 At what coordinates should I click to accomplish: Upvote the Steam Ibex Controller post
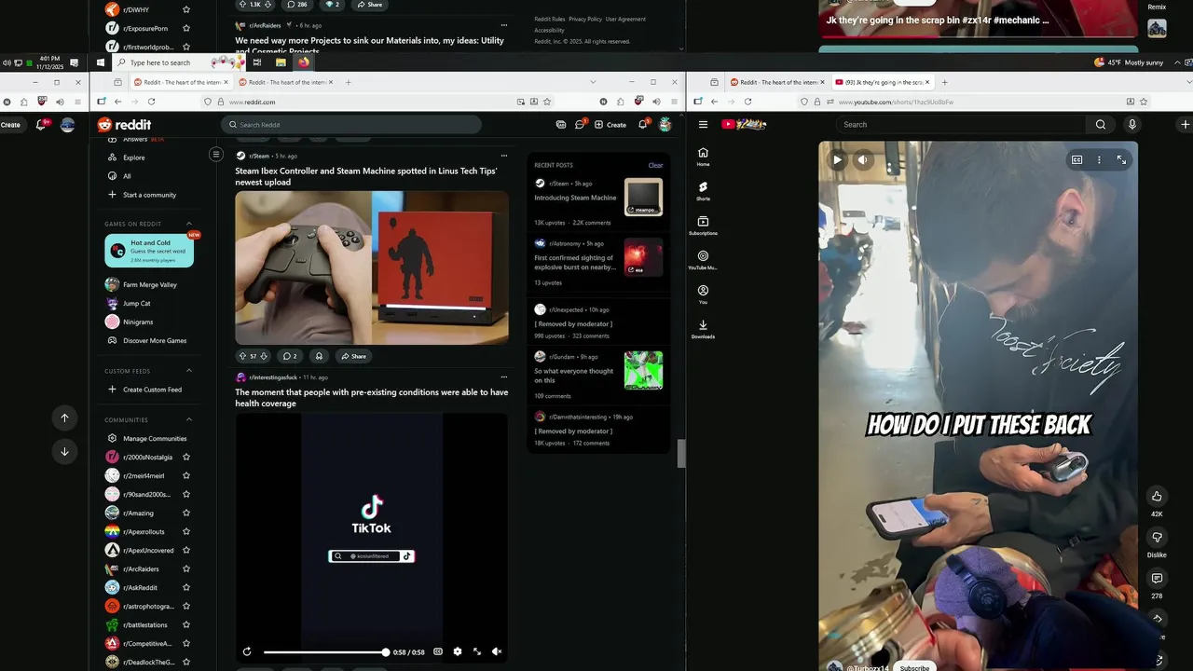(x=242, y=356)
